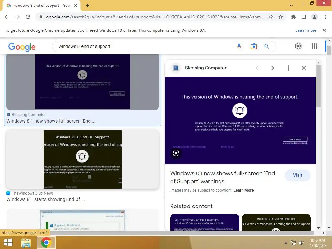The height and width of the screenshot is (249, 332).
Task: Close the 'windows 8 end of support' tab
Action: [75, 6]
